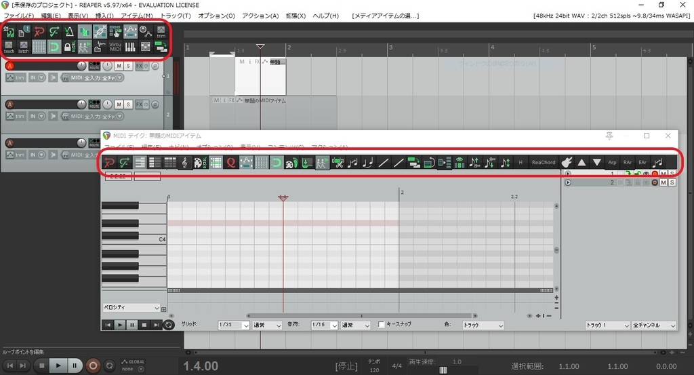Toggle the lock icon in main toolbar
This screenshot has width=694, height=375.
click(x=69, y=47)
